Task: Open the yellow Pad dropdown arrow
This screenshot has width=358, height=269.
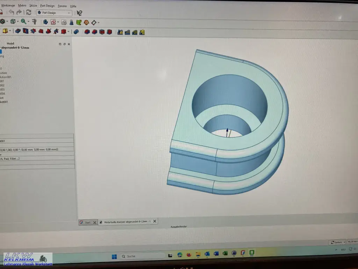Action: click(x=10, y=31)
